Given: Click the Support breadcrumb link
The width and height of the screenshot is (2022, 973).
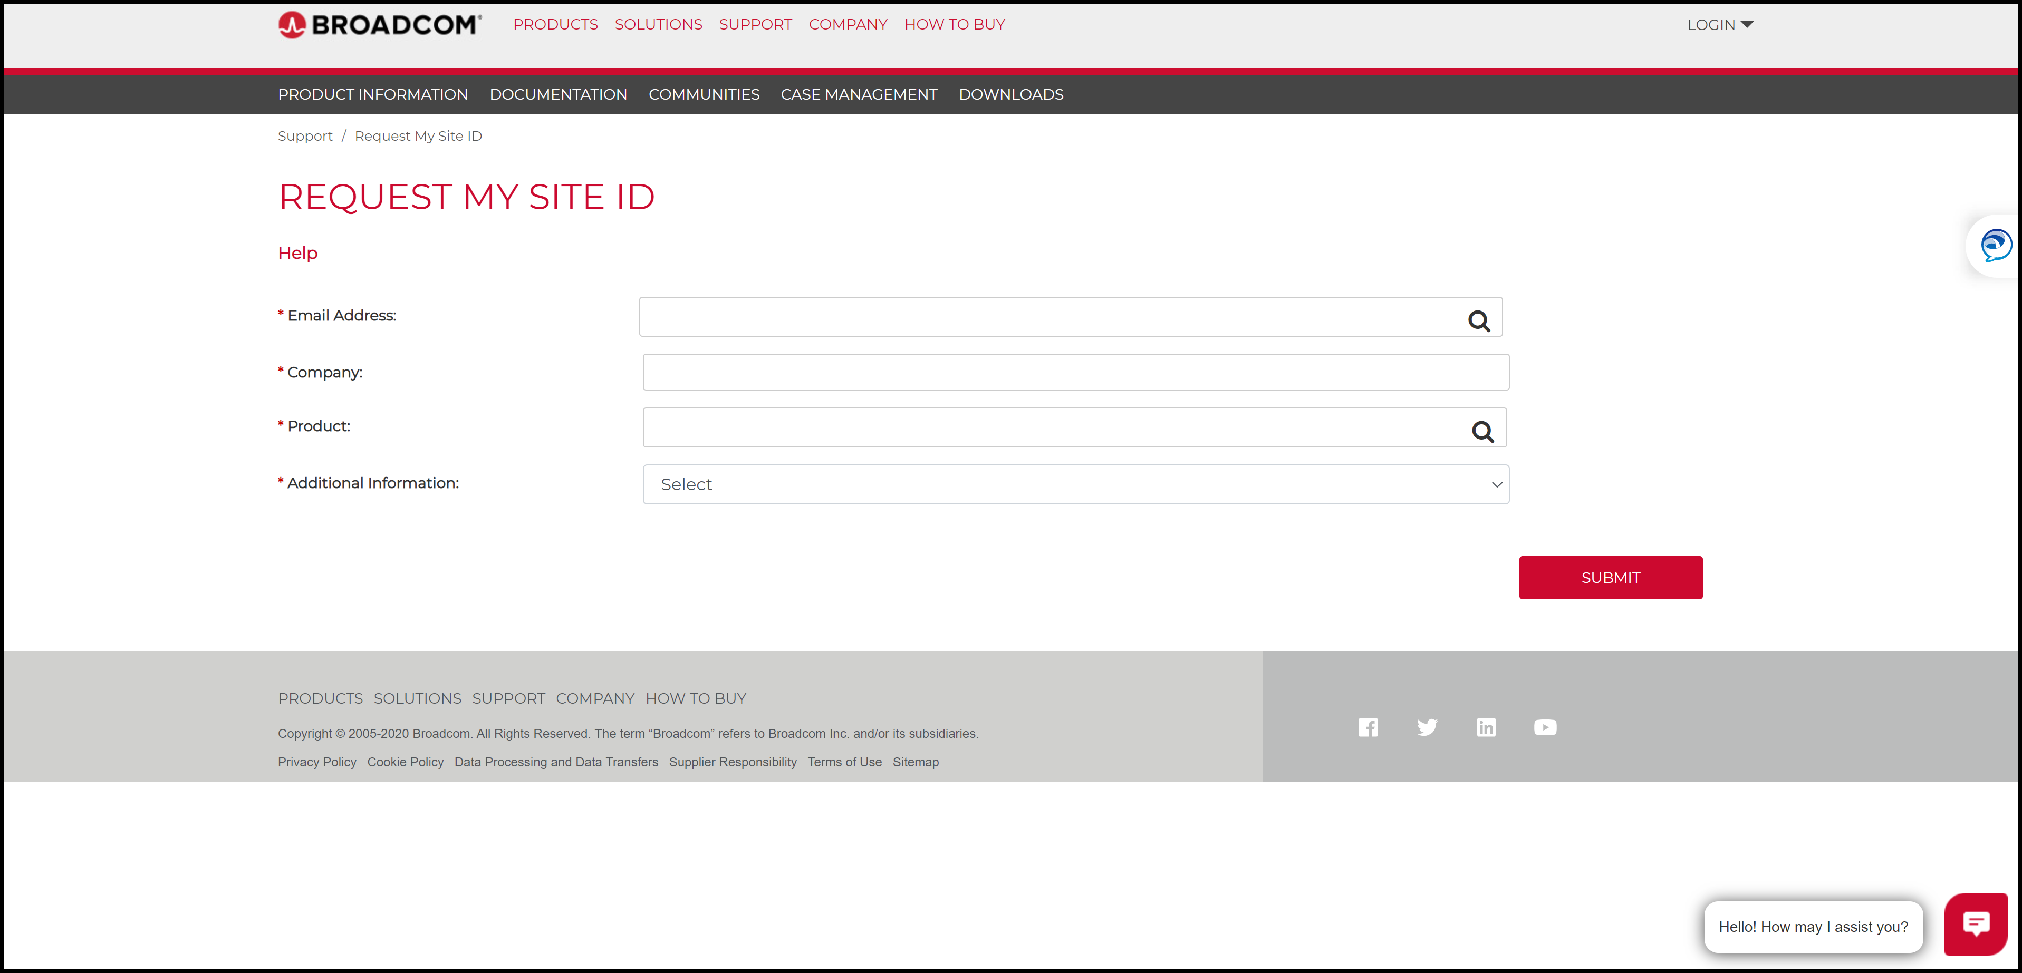Looking at the screenshot, I should point(304,136).
